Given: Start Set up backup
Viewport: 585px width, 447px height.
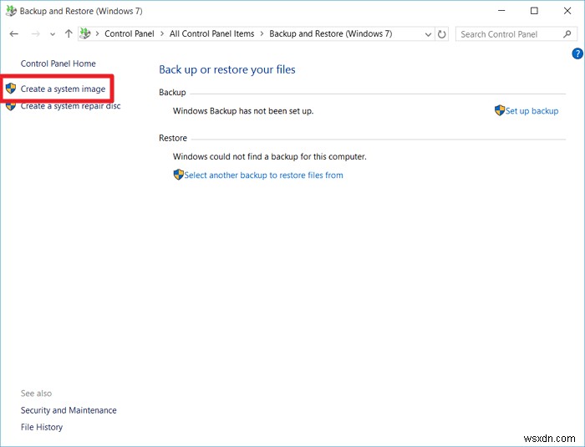Looking at the screenshot, I should pos(532,111).
